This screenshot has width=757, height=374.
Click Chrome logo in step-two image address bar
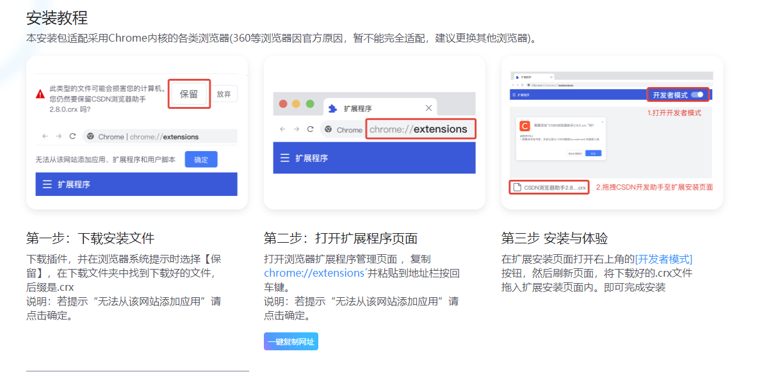[329, 129]
